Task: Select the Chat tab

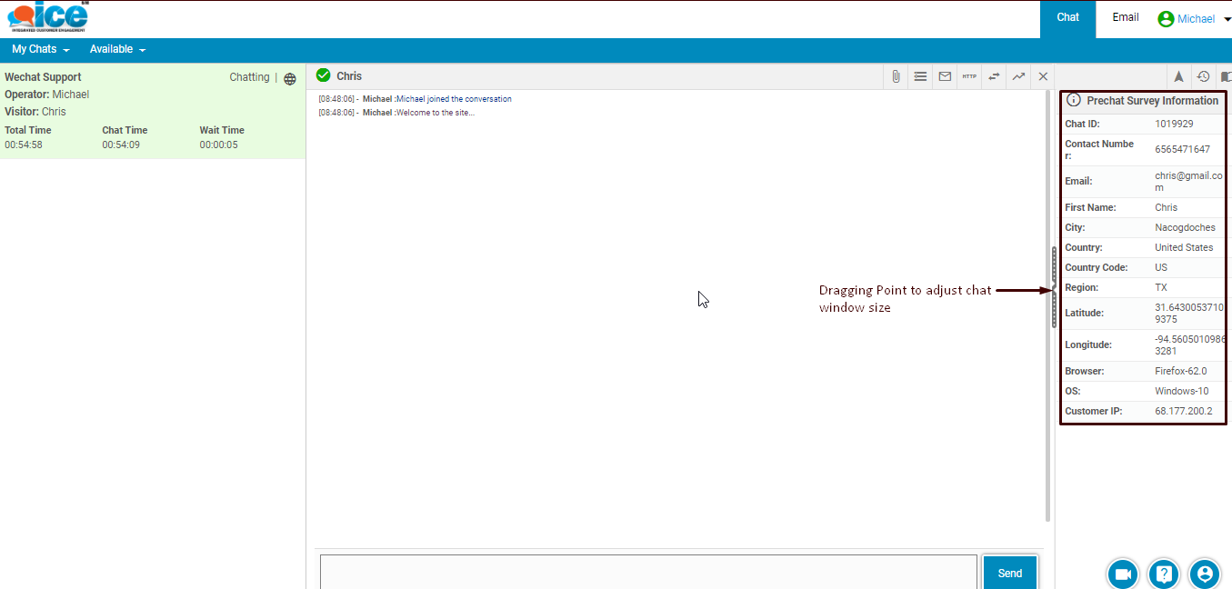Action: pyautogui.click(x=1067, y=18)
